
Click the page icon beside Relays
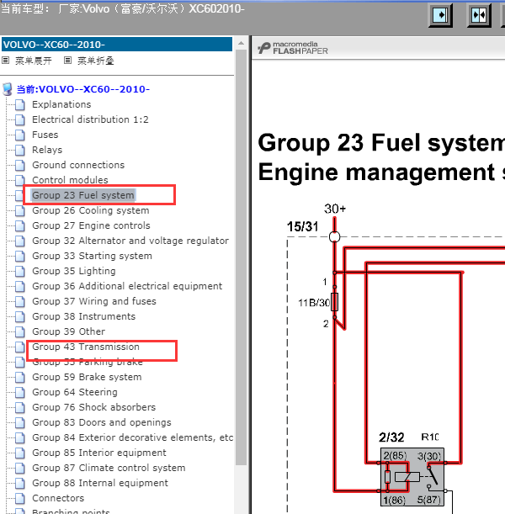(x=20, y=150)
